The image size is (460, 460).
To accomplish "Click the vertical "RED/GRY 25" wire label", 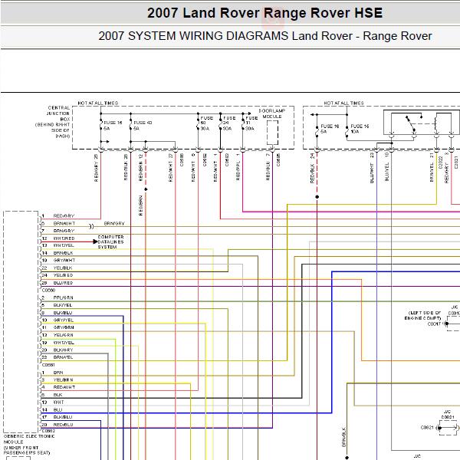I will tap(96, 168).
